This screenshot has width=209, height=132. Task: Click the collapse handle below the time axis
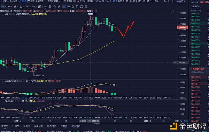[97, 123]
